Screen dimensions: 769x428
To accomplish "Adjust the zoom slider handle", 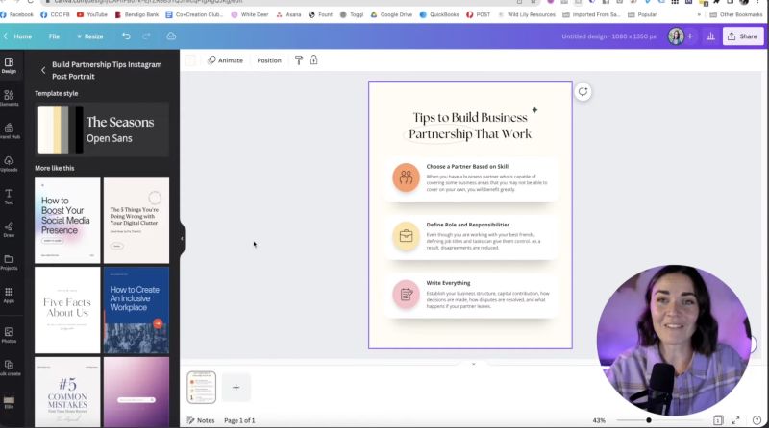I will (648, 420).
